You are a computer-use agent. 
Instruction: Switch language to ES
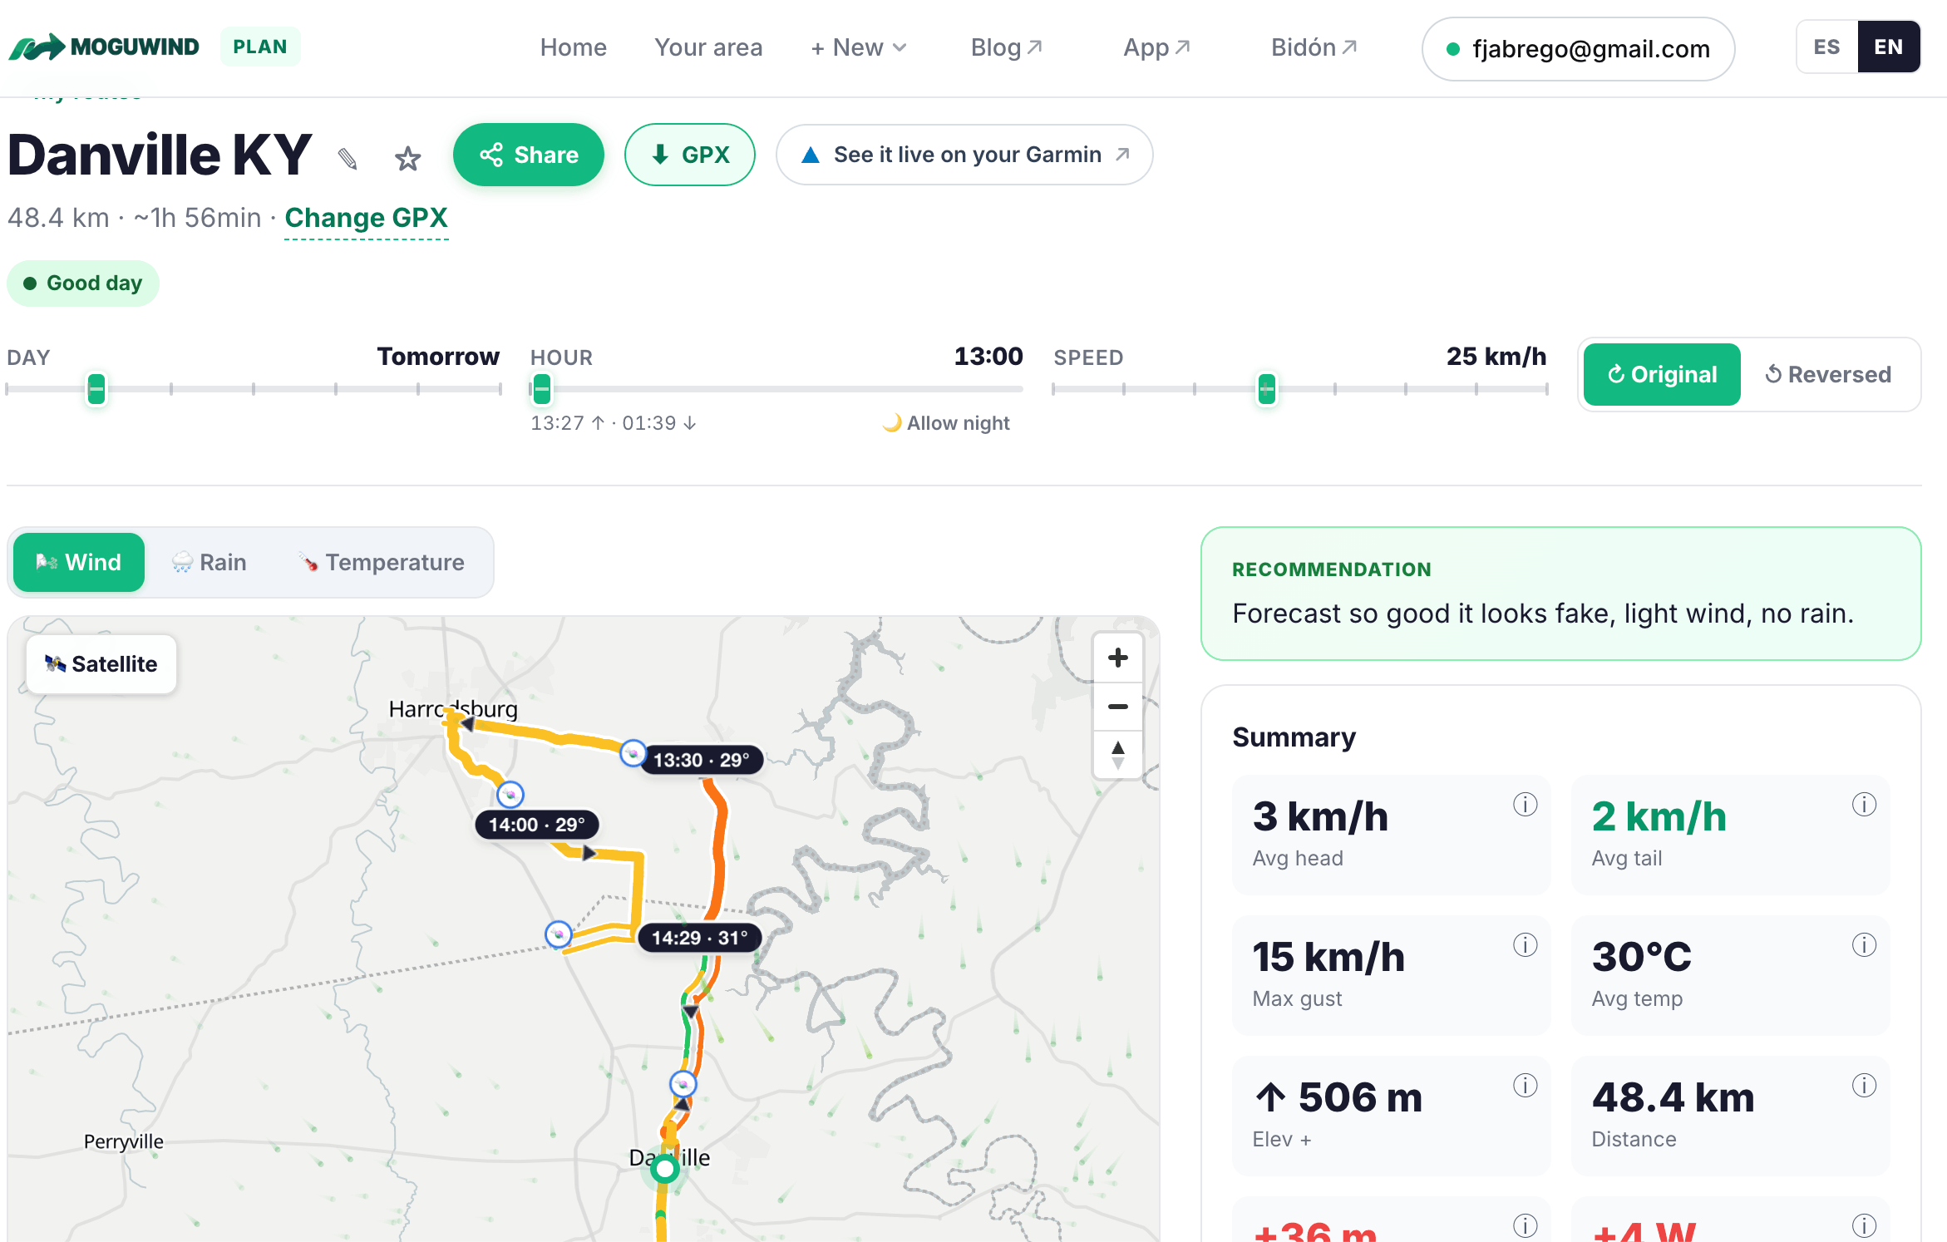coord(1826,47)
